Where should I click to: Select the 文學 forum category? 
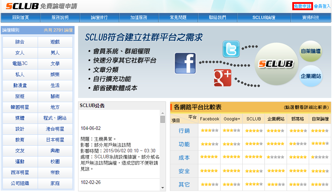click(55, 64)
